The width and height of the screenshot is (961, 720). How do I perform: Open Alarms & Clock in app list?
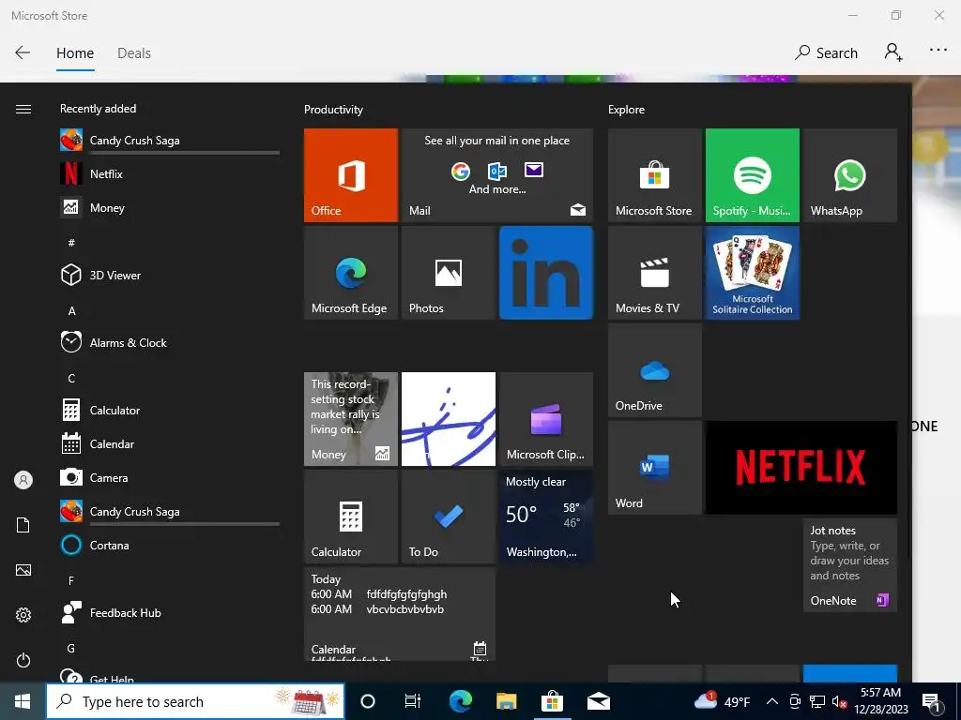click(x=170, y=343)
